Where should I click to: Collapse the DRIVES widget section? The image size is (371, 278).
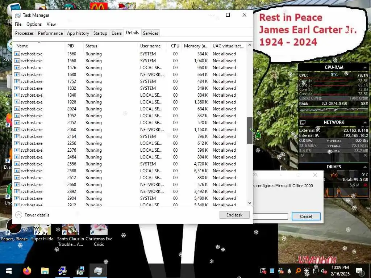pos(365,167)
